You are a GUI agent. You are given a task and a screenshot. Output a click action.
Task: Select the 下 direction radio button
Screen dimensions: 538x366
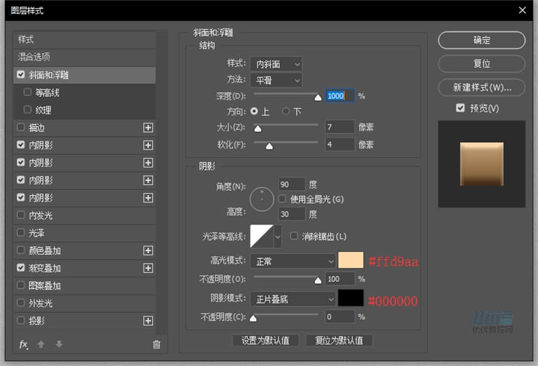coord(286,112)
